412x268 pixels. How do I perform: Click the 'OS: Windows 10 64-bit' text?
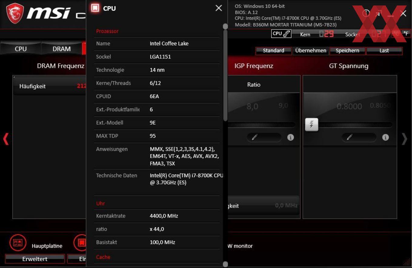point(260,6)
